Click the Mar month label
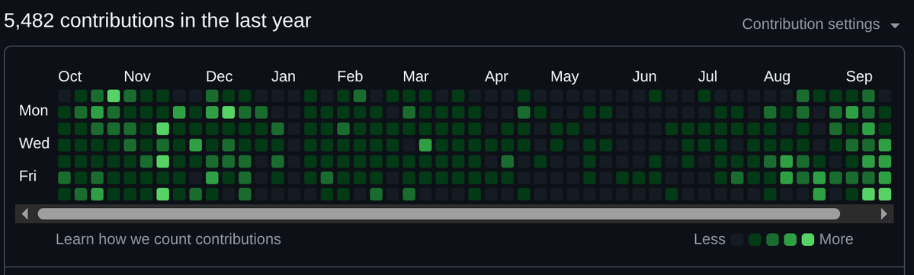Image resolution: width=914 pixels, height=275 pixels. tap(415, 76)
